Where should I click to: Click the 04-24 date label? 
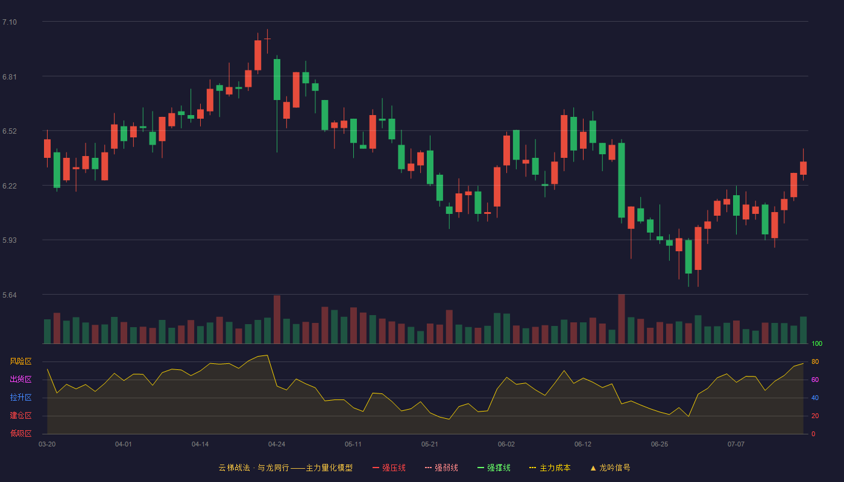pyautogui.click(x=277, y=444)
